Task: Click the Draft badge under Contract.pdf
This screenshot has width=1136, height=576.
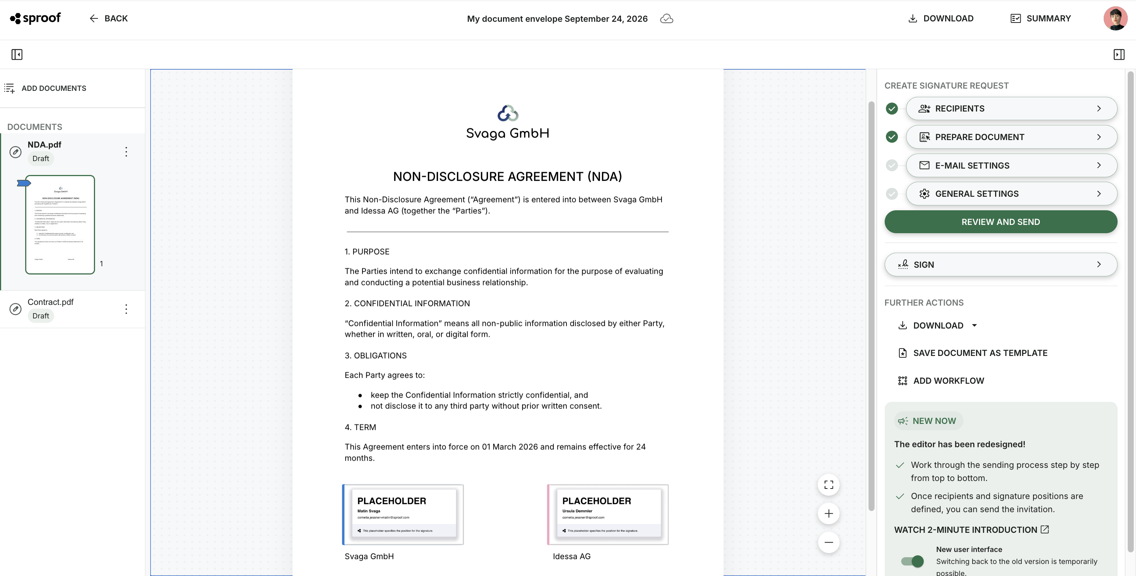Action: [41, 316]
